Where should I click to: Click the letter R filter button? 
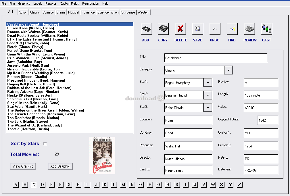168,185
